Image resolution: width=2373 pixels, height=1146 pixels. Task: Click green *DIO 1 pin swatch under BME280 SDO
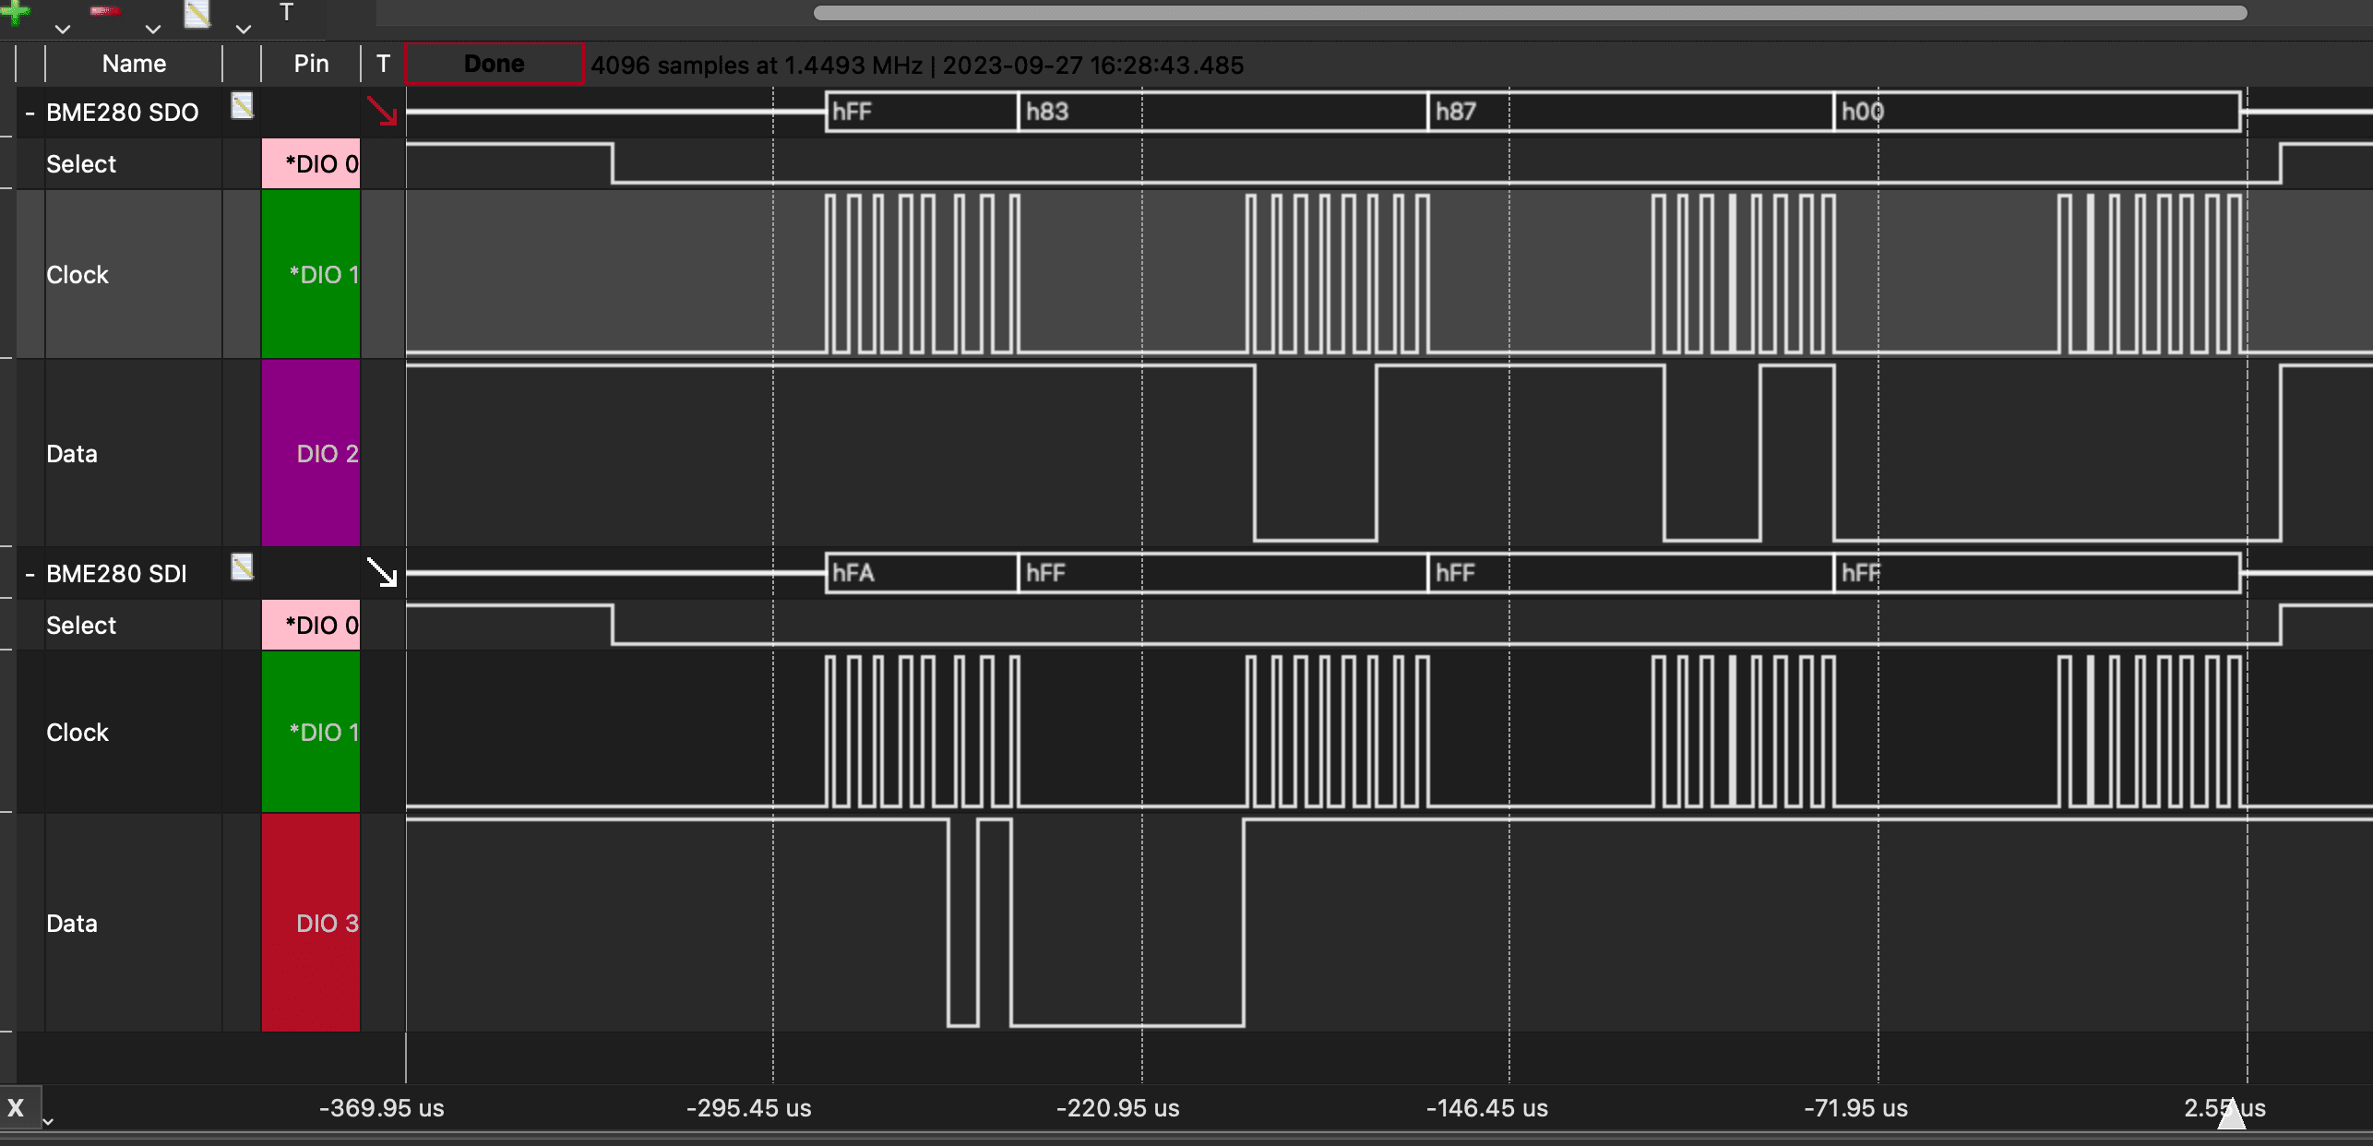pyautogui.click(x=311, y=274)
